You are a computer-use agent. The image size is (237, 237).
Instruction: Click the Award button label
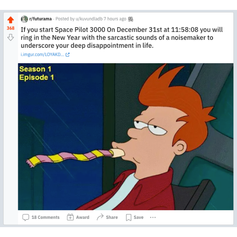(x=83, y=217)
